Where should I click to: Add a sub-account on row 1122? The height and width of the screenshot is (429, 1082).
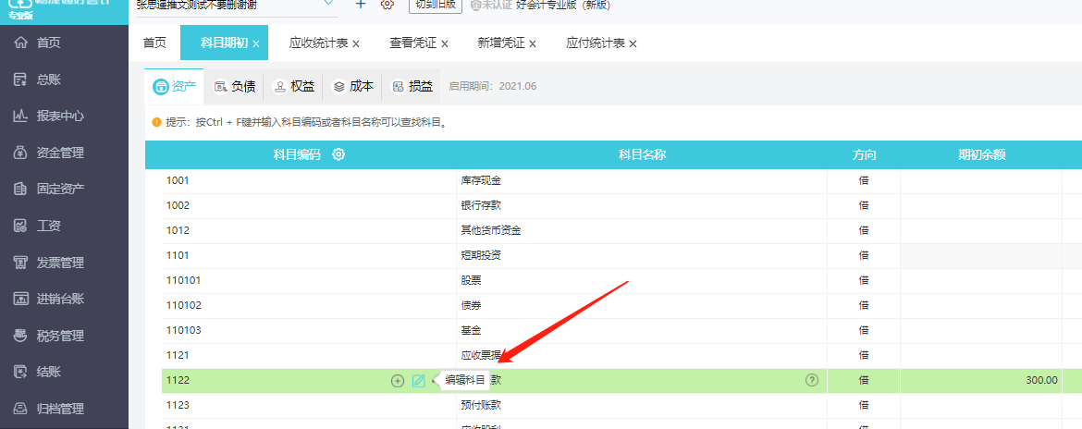[398, 381]
